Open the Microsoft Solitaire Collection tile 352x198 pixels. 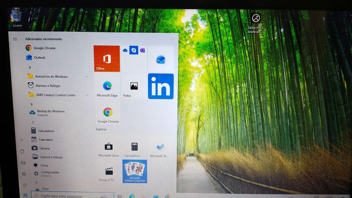[x=135, y=171]
